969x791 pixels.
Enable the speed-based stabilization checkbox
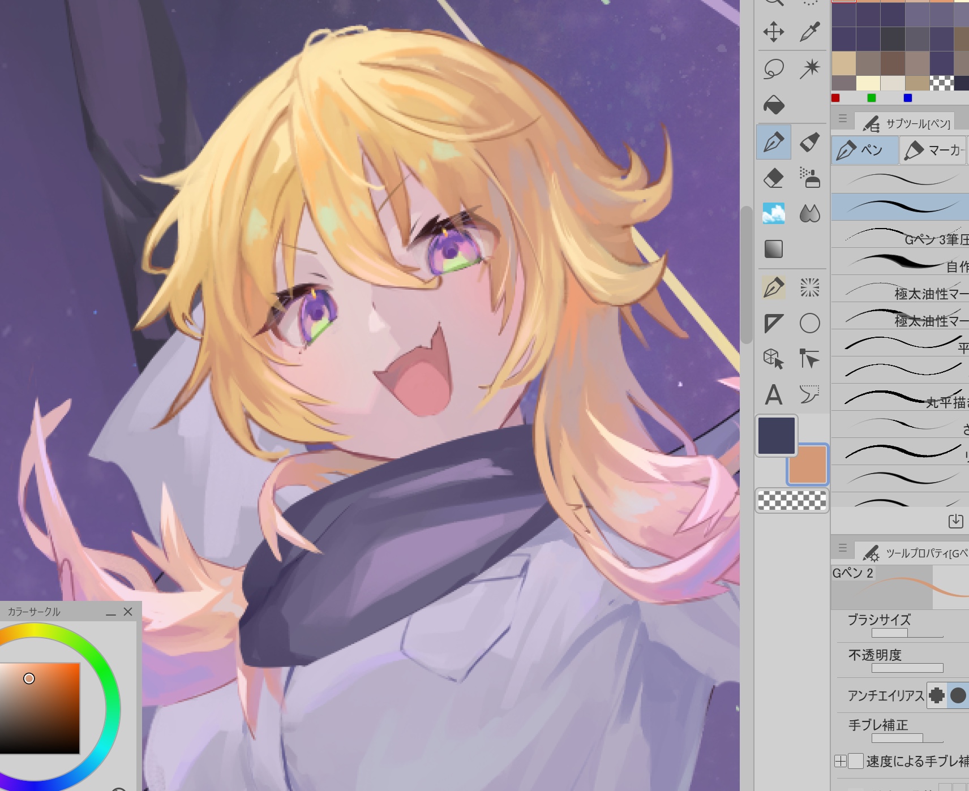click(856, 761)
